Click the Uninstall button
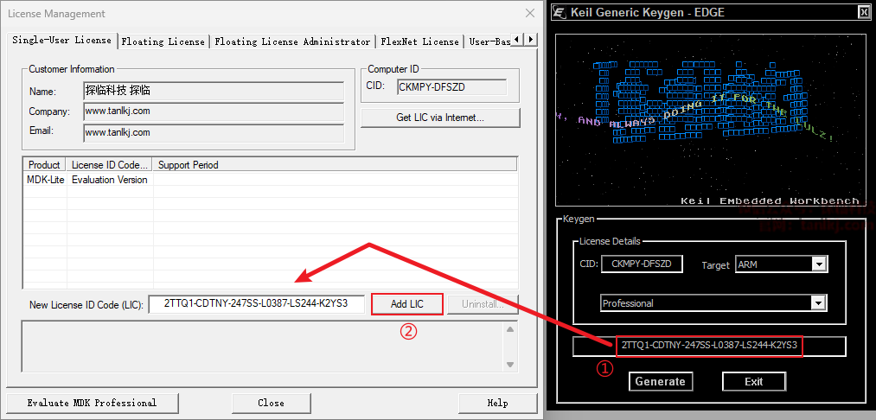Viewport: 876px width, 420px height. [x=483, y=304]
